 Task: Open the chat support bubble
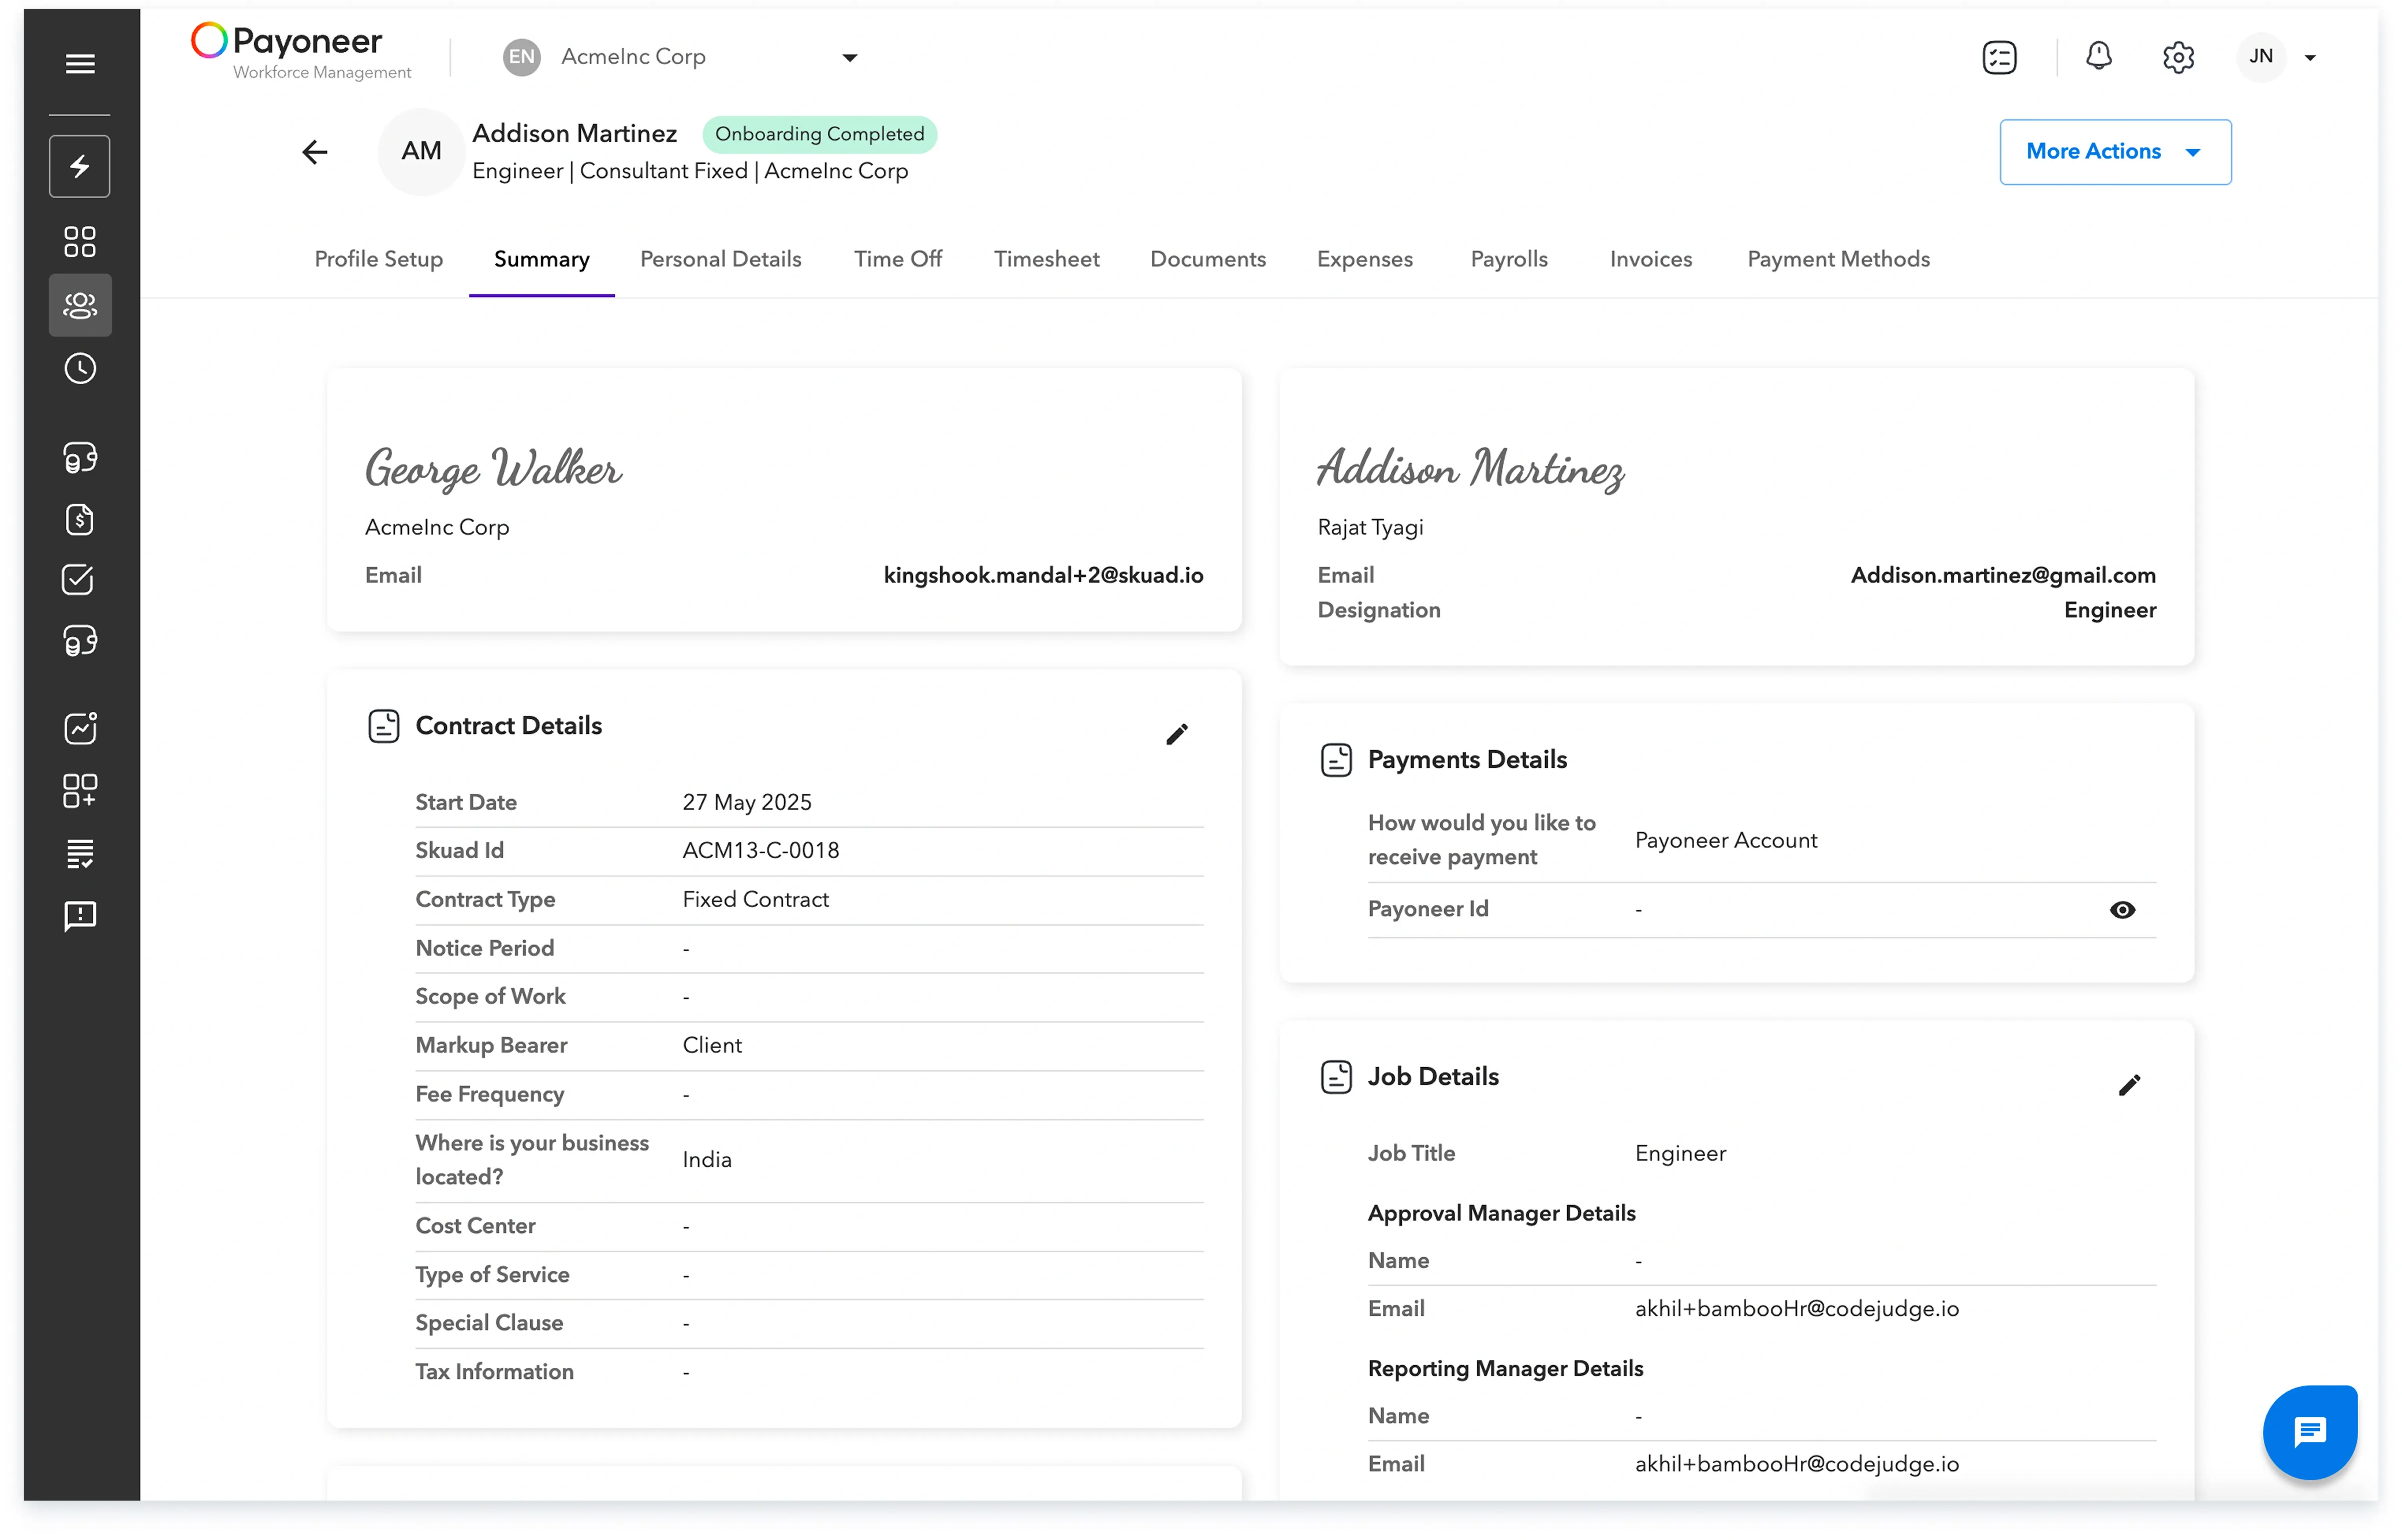pos(2308,1432)
